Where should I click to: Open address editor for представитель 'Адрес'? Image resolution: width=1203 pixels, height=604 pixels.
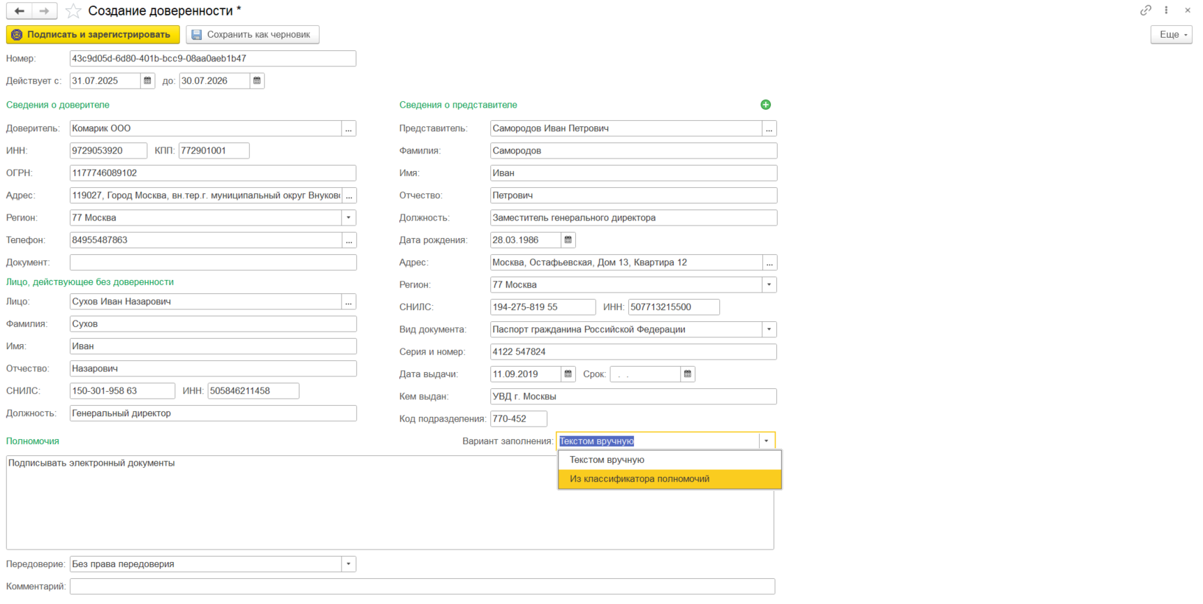coord(769,263)
